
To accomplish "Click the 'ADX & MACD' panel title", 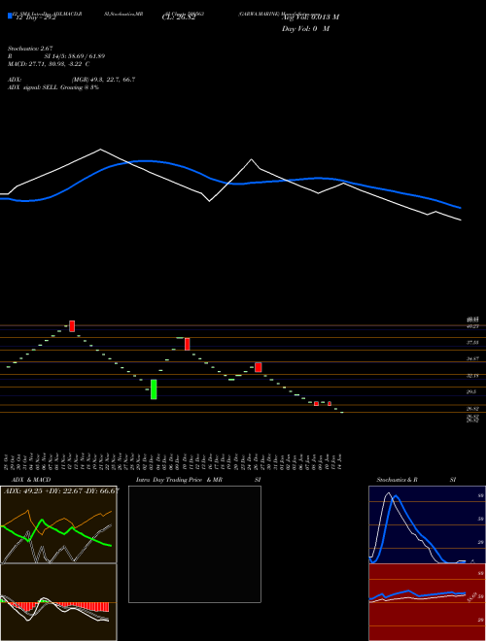I will [x=31, y=480].
